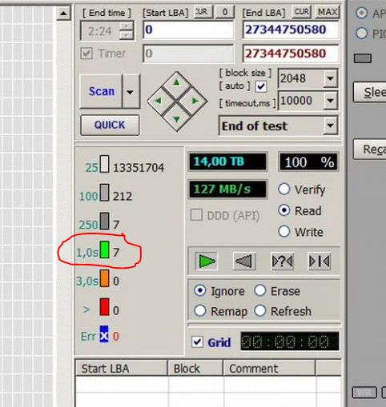Click the Start LBA 0 button
Image resolution: width=386 pixels, height=407 pixels.
point(225,12)
